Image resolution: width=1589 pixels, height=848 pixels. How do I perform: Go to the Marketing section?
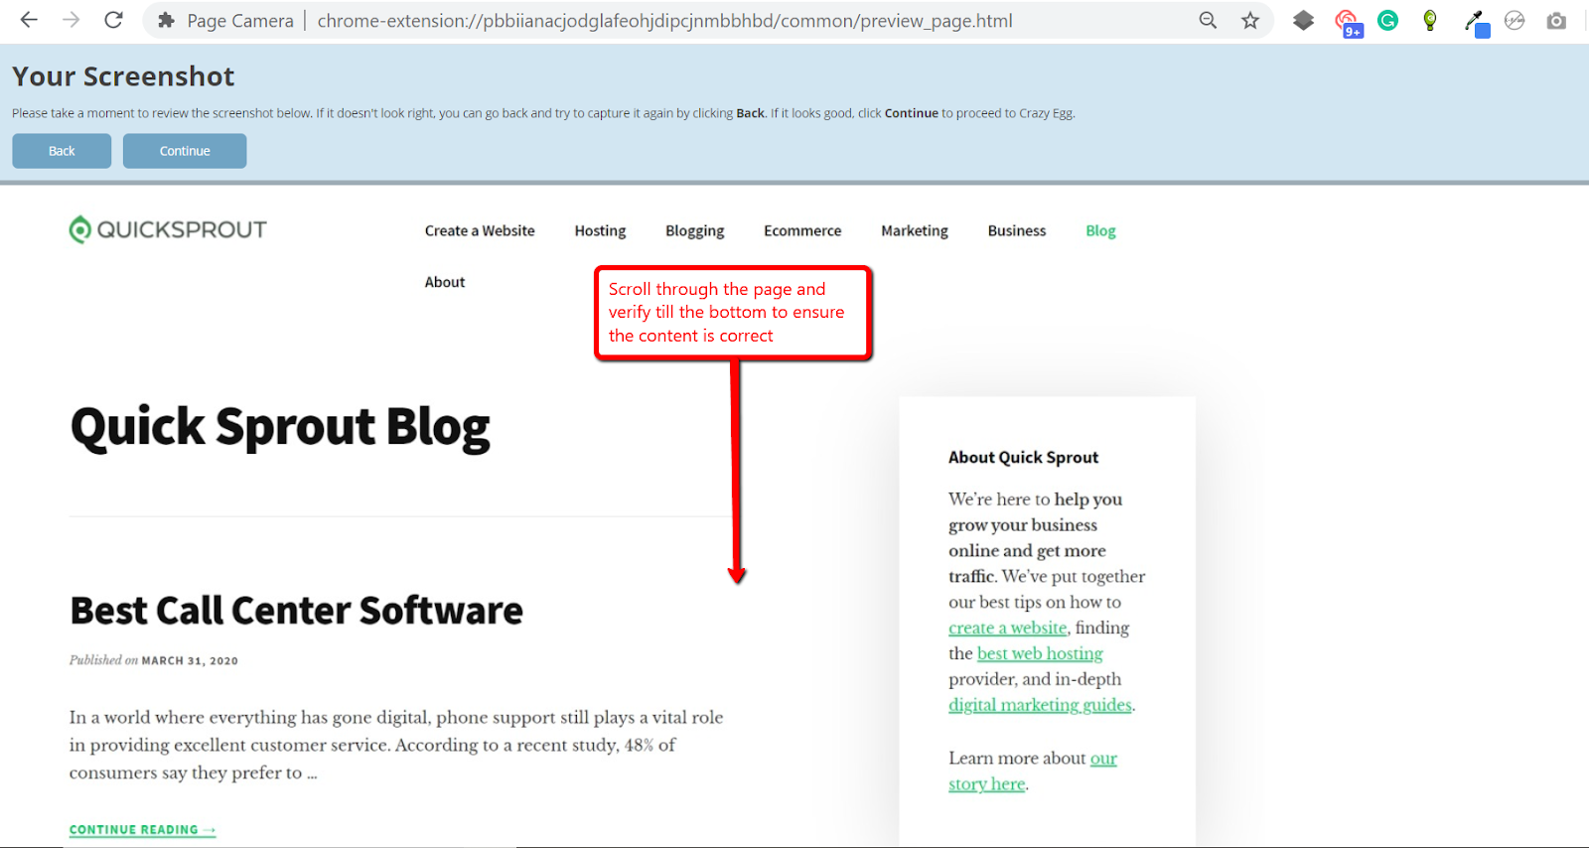[915, 230]
